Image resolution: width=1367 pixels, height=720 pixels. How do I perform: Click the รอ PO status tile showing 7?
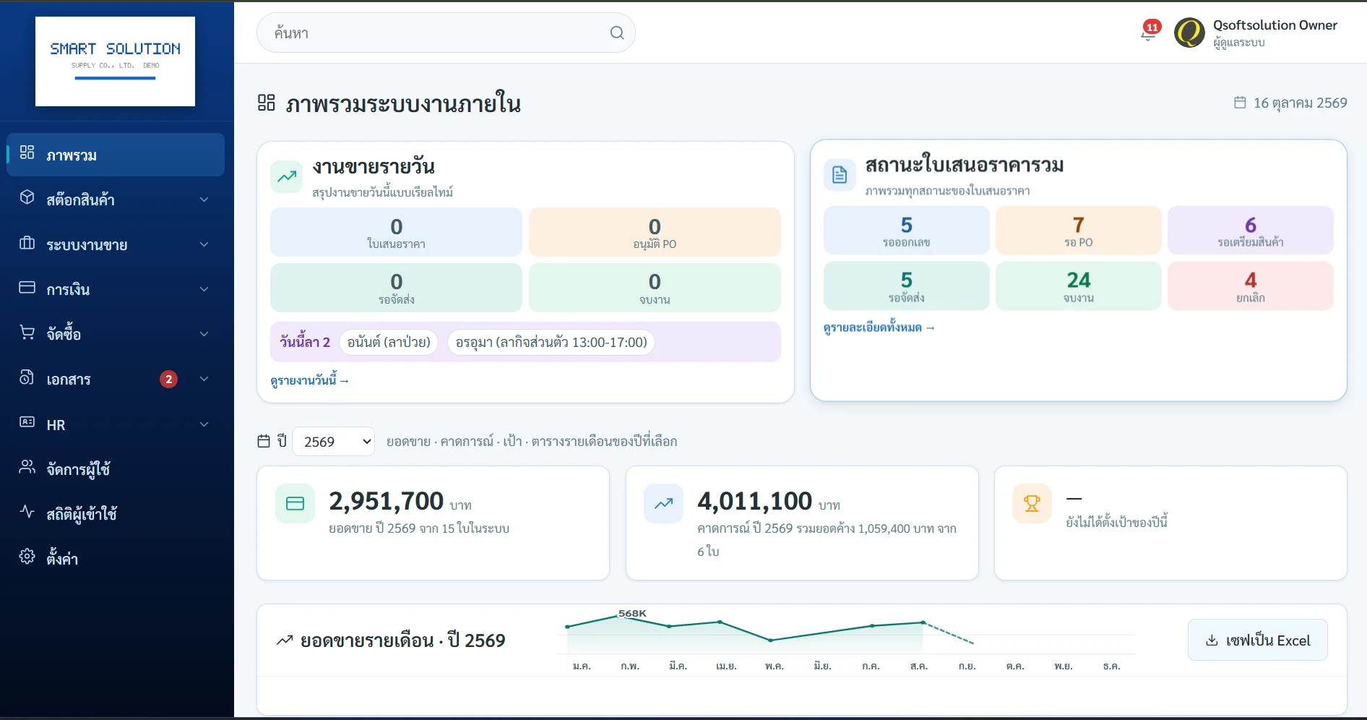point(1079,231)
